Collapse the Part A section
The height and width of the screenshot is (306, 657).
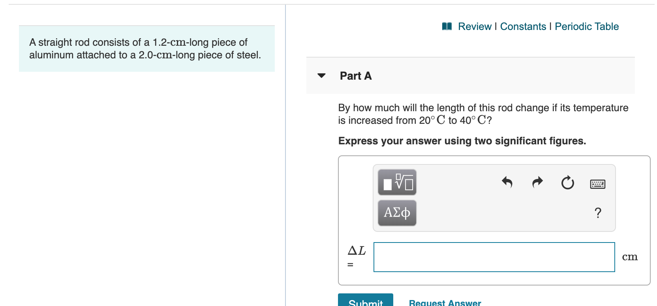321,76
